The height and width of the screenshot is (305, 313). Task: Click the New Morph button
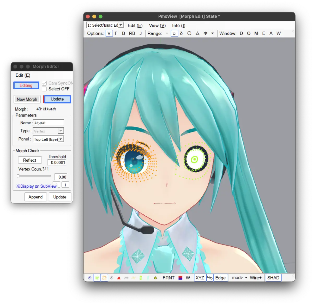pos(27,99)
